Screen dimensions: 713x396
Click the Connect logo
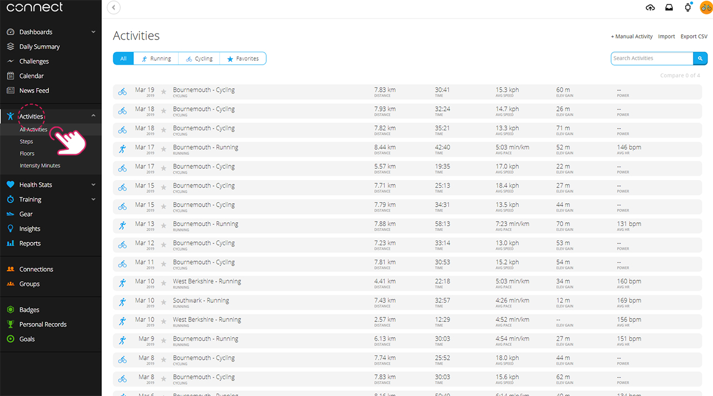click(x=35, y=7)
